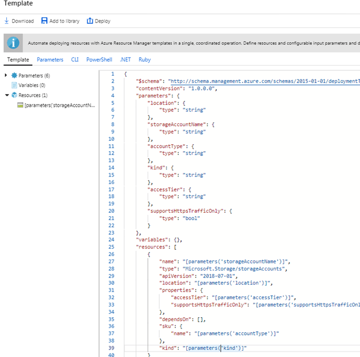Image resolution: width=360 pixels, height=357 pixels.
Task: Click the Variables document icon in tree
Action: (x=14, y=85)
